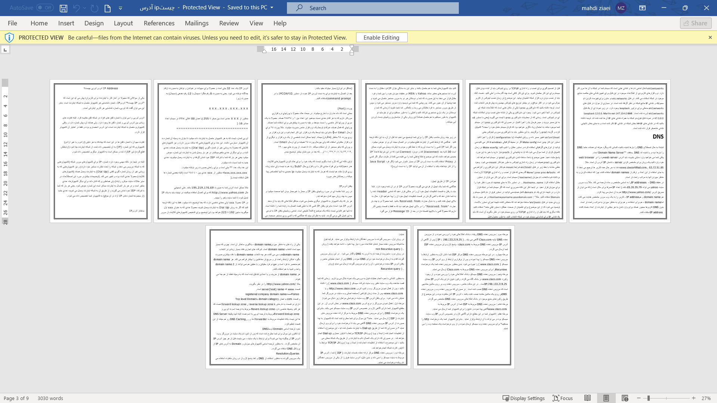Image resolution: width=717 pixels, height=403 pixels.
Task: Click the page showing x x x . x x x . x x x . x x x
Action: pyautogui.click(x=204, y=151)
